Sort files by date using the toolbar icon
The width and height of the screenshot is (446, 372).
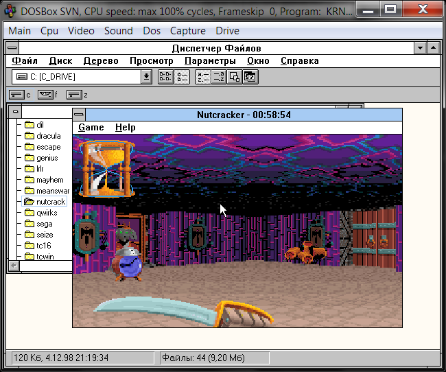click(x=250, y=77)
